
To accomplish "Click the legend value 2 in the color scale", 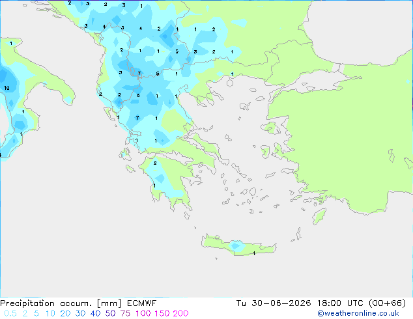I will click(x=25, y=314).
